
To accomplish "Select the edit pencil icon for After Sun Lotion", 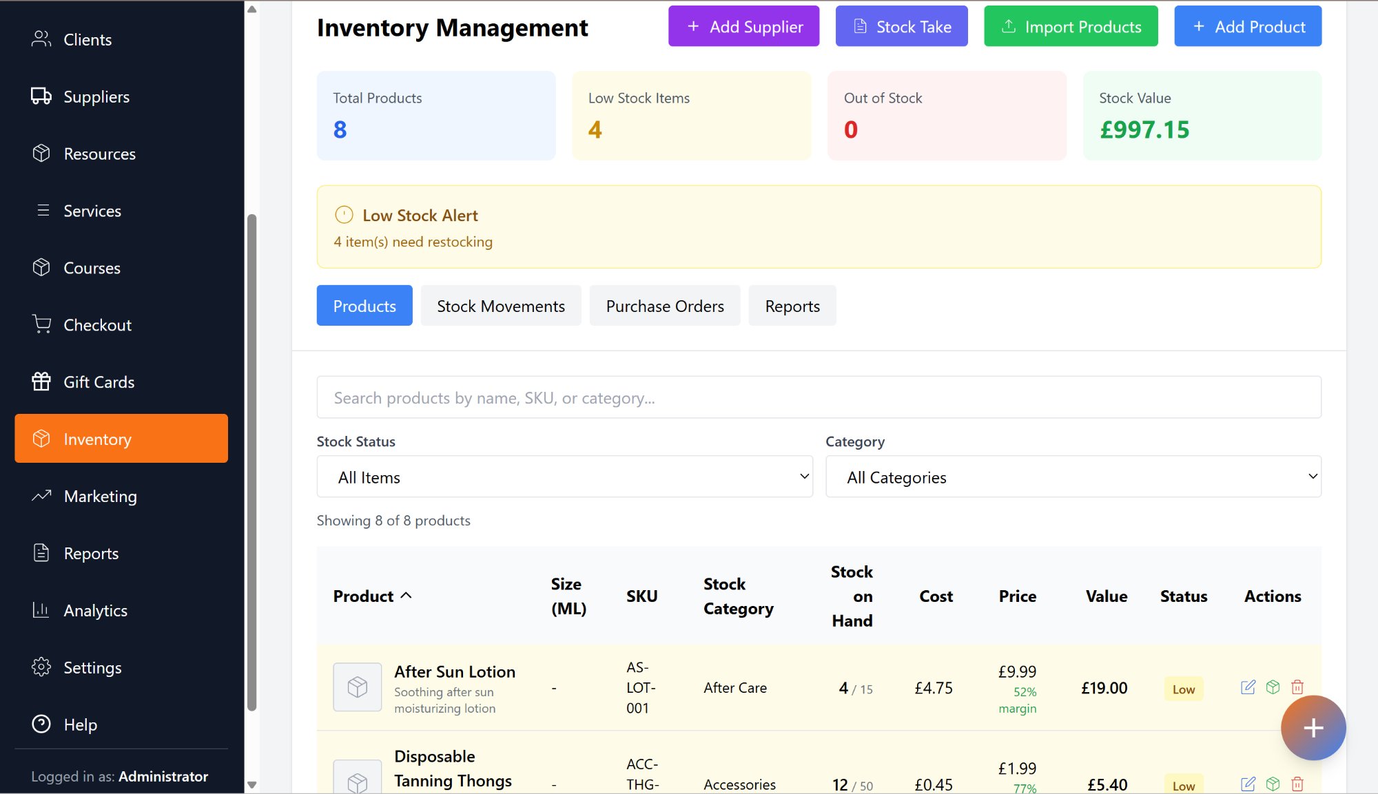I will (1247, 687).
